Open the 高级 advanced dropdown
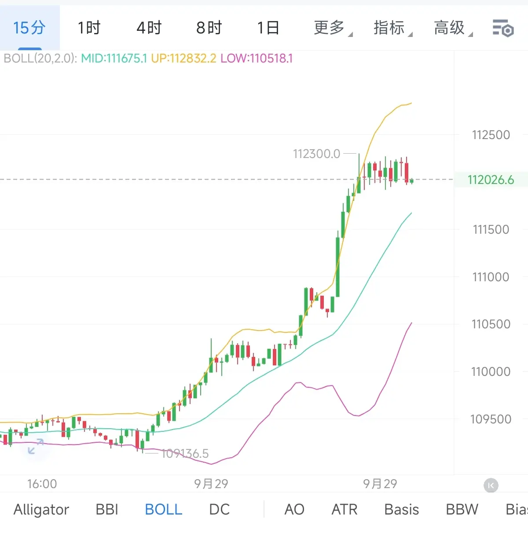Image resolution: width=528 pixels, height=533 pixels. (453, 28)
